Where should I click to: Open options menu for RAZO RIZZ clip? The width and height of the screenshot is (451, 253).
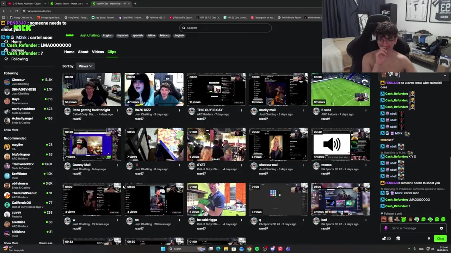coord(179,110)
